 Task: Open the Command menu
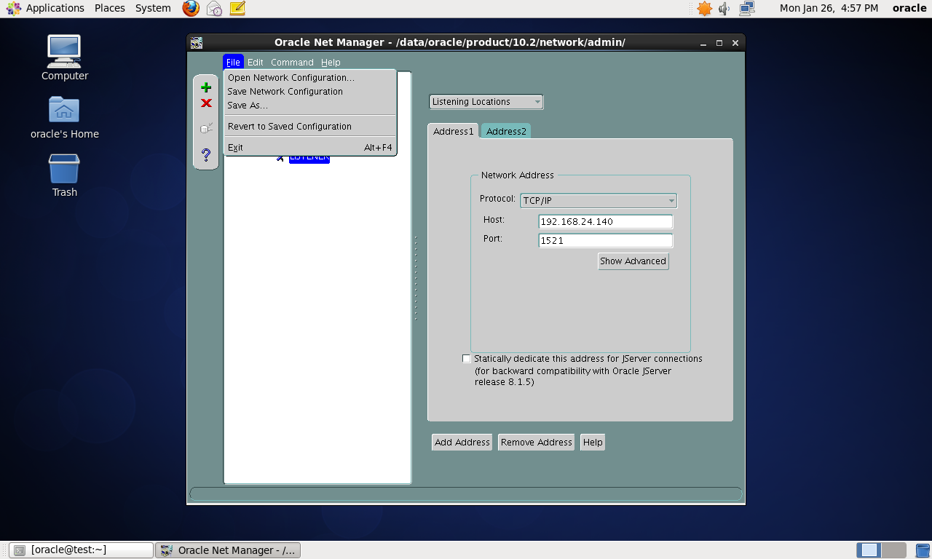click(292, 62)
